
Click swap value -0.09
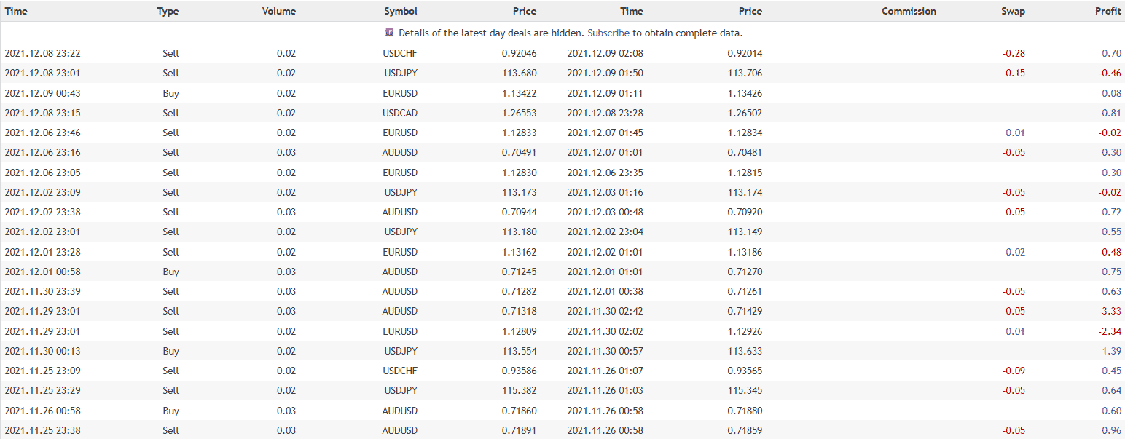pos(1014,371)
